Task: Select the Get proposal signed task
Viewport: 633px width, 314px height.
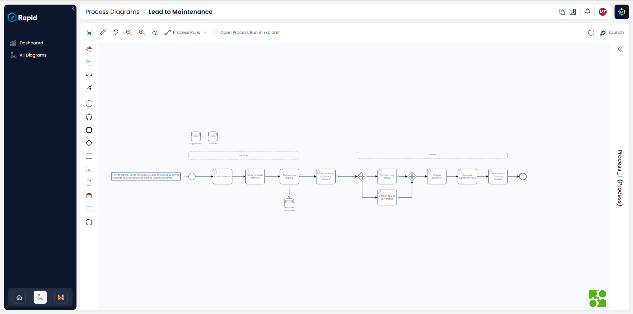Action: 289,177
